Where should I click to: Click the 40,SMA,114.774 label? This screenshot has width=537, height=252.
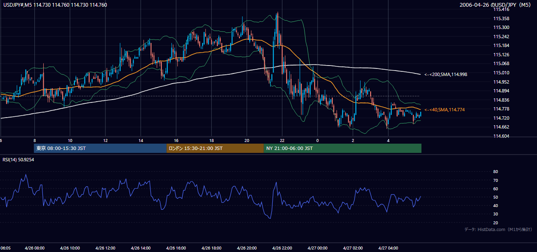click(x=445, y=110)
